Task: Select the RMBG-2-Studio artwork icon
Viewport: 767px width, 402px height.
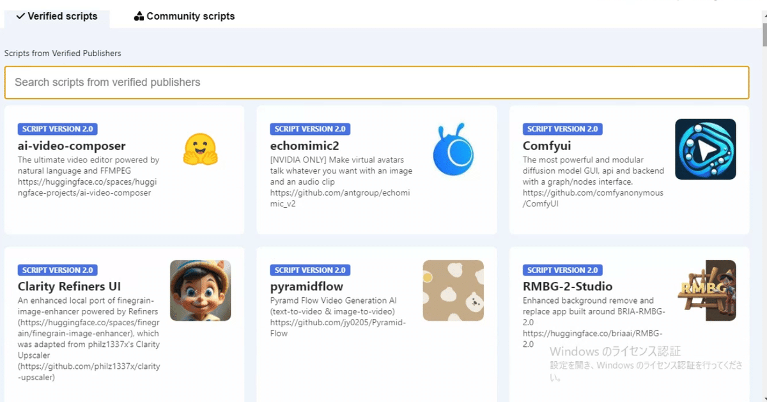Action: coord(705,291)
